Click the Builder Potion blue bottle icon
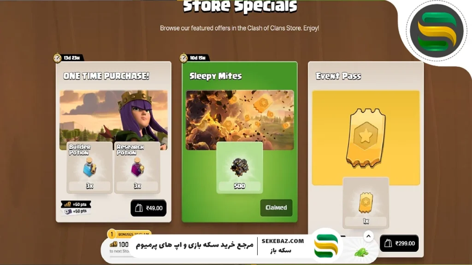Viewport: 472px width, 265px height. tap(89, 167)
